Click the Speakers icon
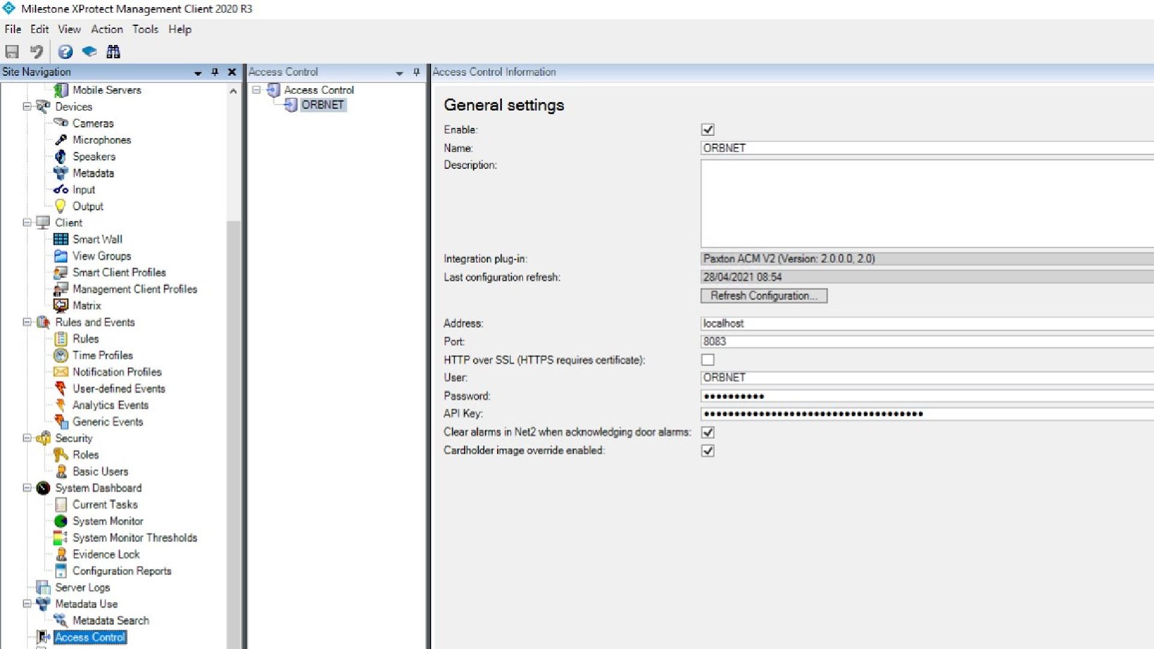Image resolution: width=1154 pixels, height=649 pixels. tap(61, 156)
